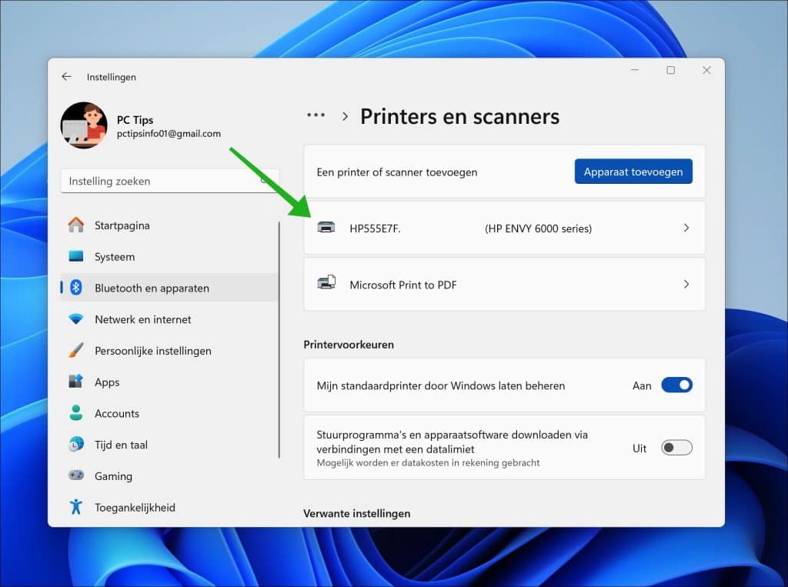
Task: Click the Accounts person icon
Action: 76,413
